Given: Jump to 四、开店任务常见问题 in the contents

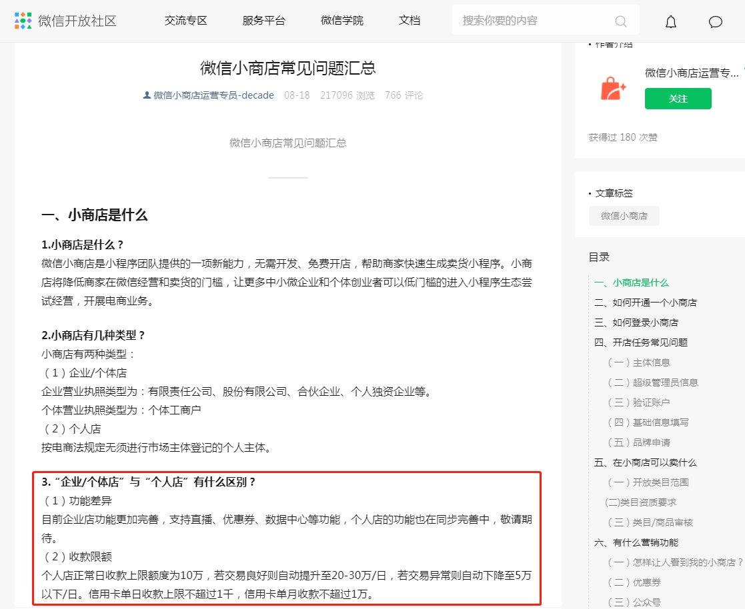Looking at the screenshot, I should [640, 342].
